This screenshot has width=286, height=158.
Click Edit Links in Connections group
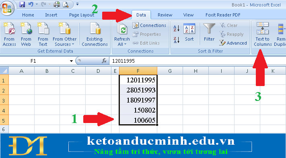coord(146,43)
